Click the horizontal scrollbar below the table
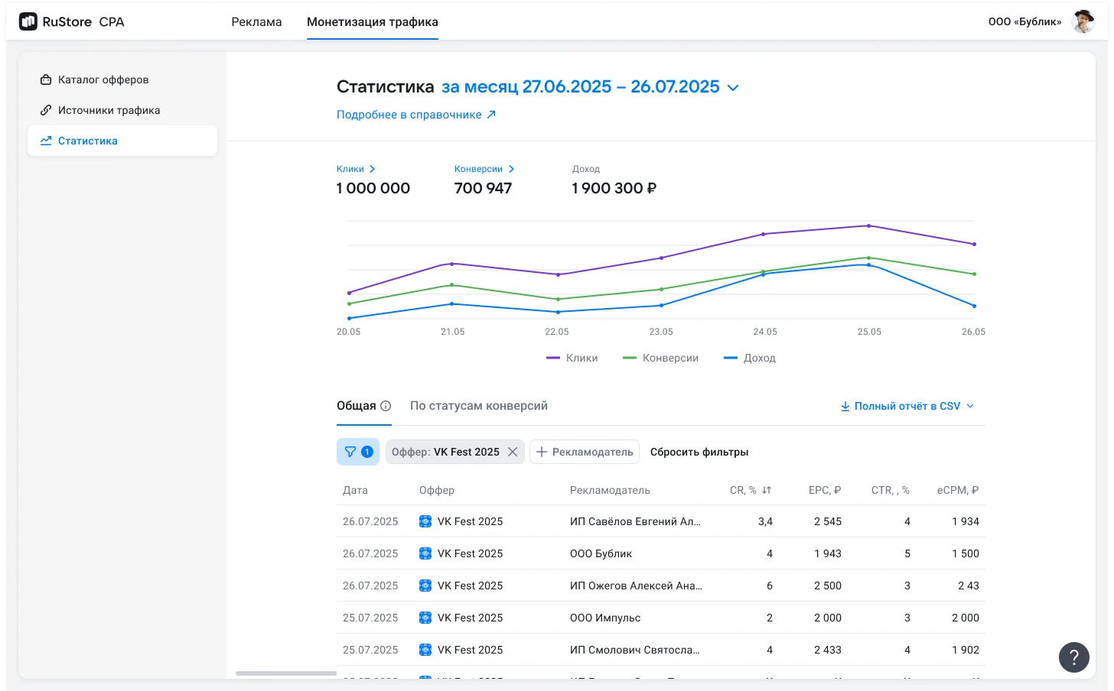Image resolution: width=1114 pixels, height=691 pixels. coord(285,673)
